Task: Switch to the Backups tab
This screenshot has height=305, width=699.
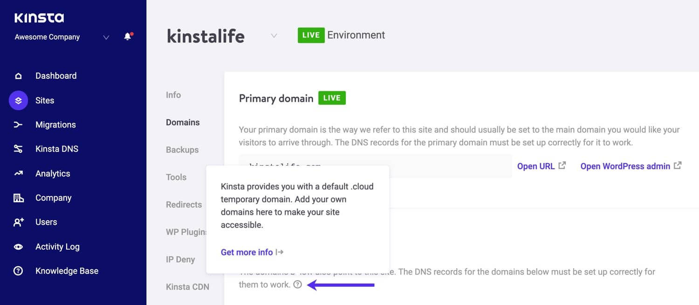Action: coord(182,149)
